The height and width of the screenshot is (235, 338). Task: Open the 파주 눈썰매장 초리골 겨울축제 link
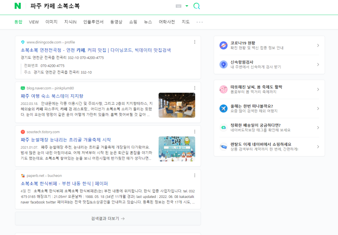click(x=66, y=140)
